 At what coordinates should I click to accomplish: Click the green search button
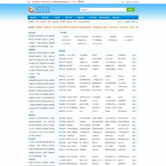[x=131, y=10]
